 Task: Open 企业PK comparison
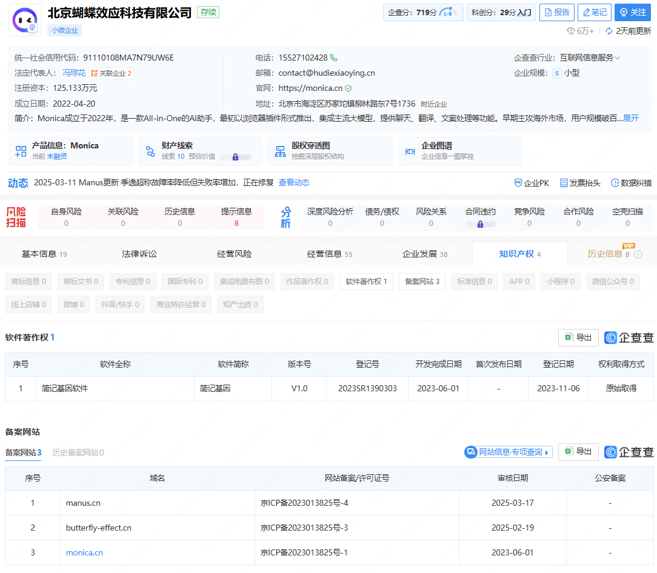[532, 183]
